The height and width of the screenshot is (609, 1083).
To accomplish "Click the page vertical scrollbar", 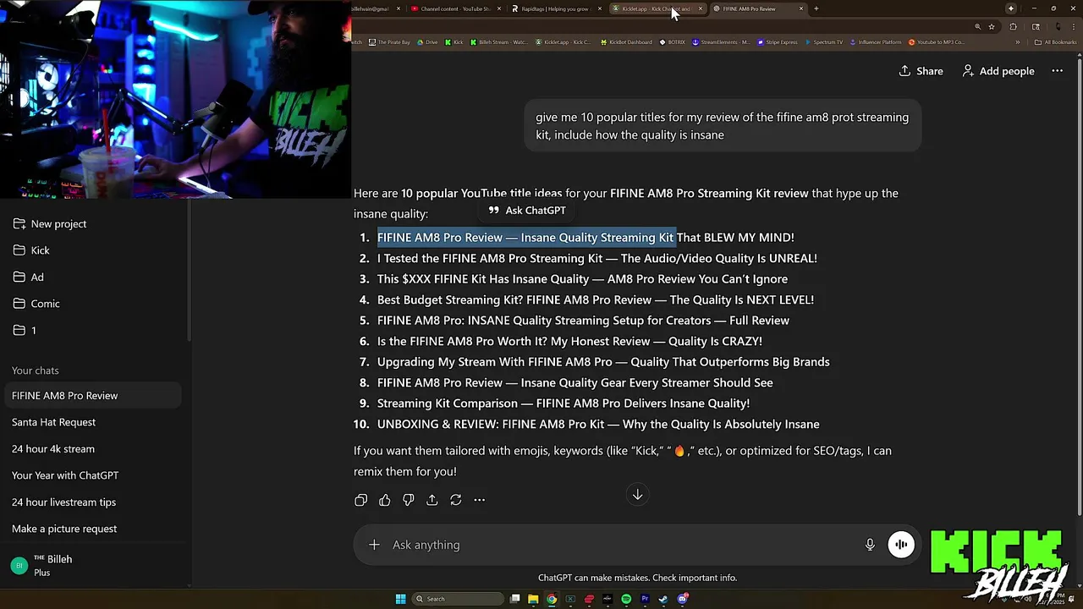I will pyautogui.click(x=1079, y=288).
